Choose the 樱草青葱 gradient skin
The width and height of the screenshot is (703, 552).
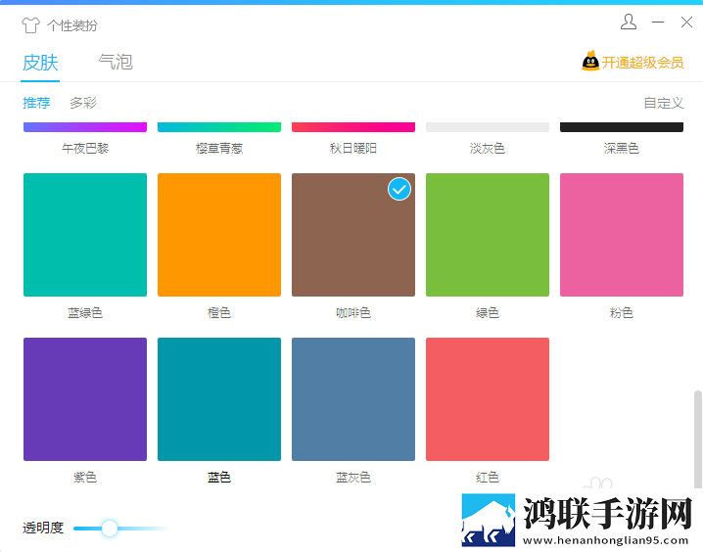point(219,127)
